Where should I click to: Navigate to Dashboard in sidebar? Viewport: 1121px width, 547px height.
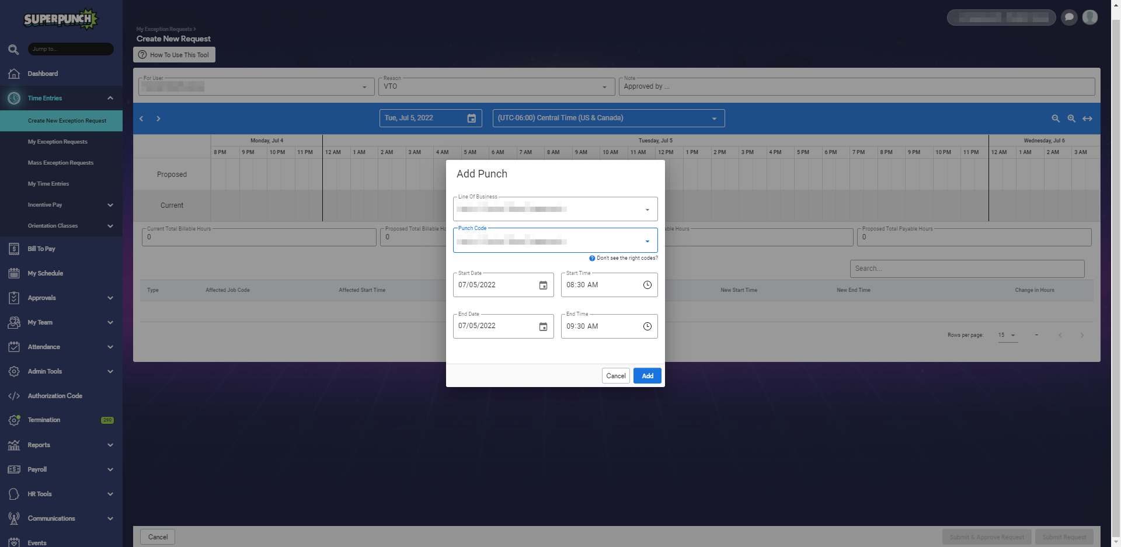click(x=43, y=74)
